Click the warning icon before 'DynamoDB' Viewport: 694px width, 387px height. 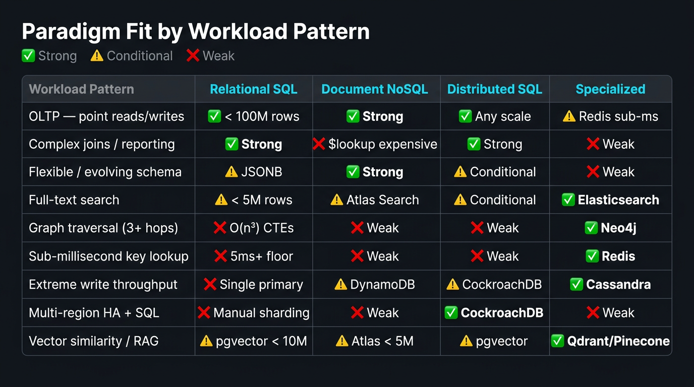(340, 284)
